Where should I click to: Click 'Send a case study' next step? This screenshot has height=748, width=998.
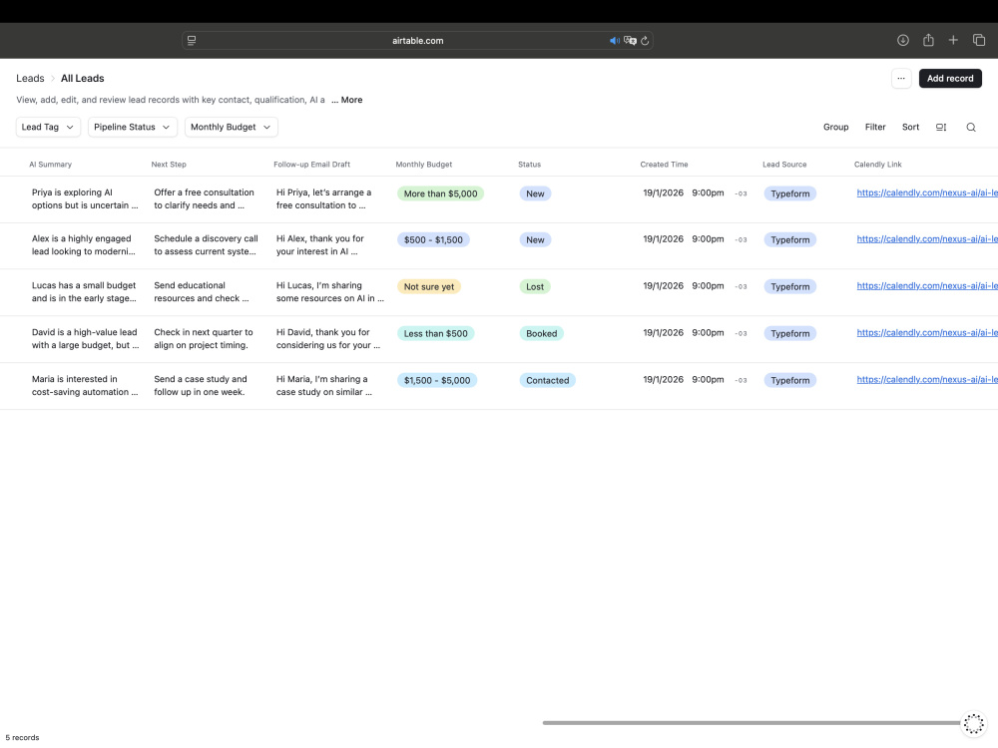[x=201, y=385]
